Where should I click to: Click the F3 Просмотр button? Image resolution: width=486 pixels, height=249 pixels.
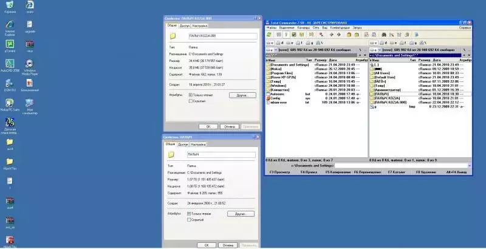click(x=280, y=172)
